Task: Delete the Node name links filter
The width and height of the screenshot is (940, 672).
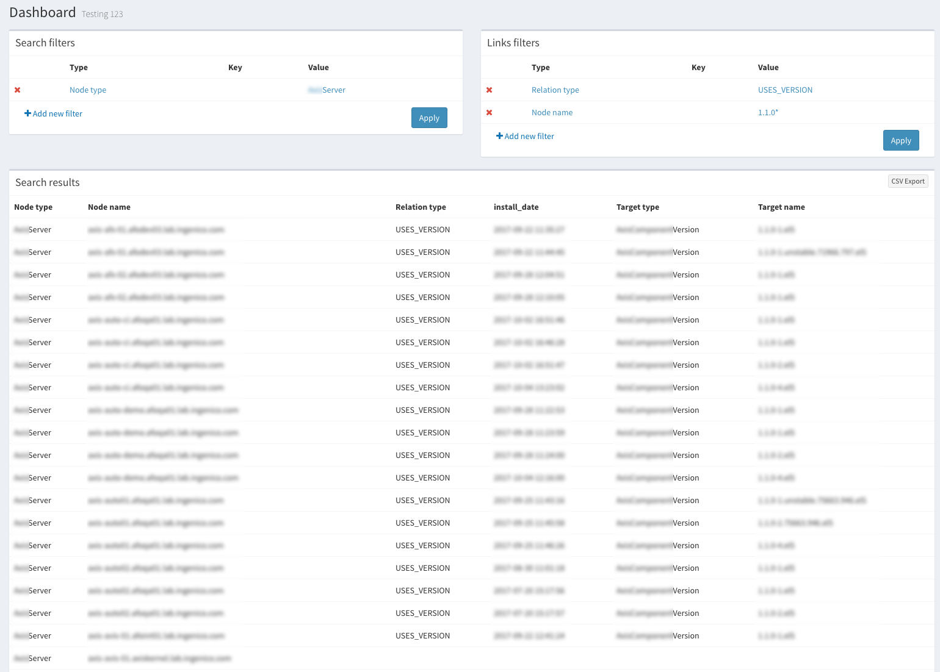Action: point(490,113)
